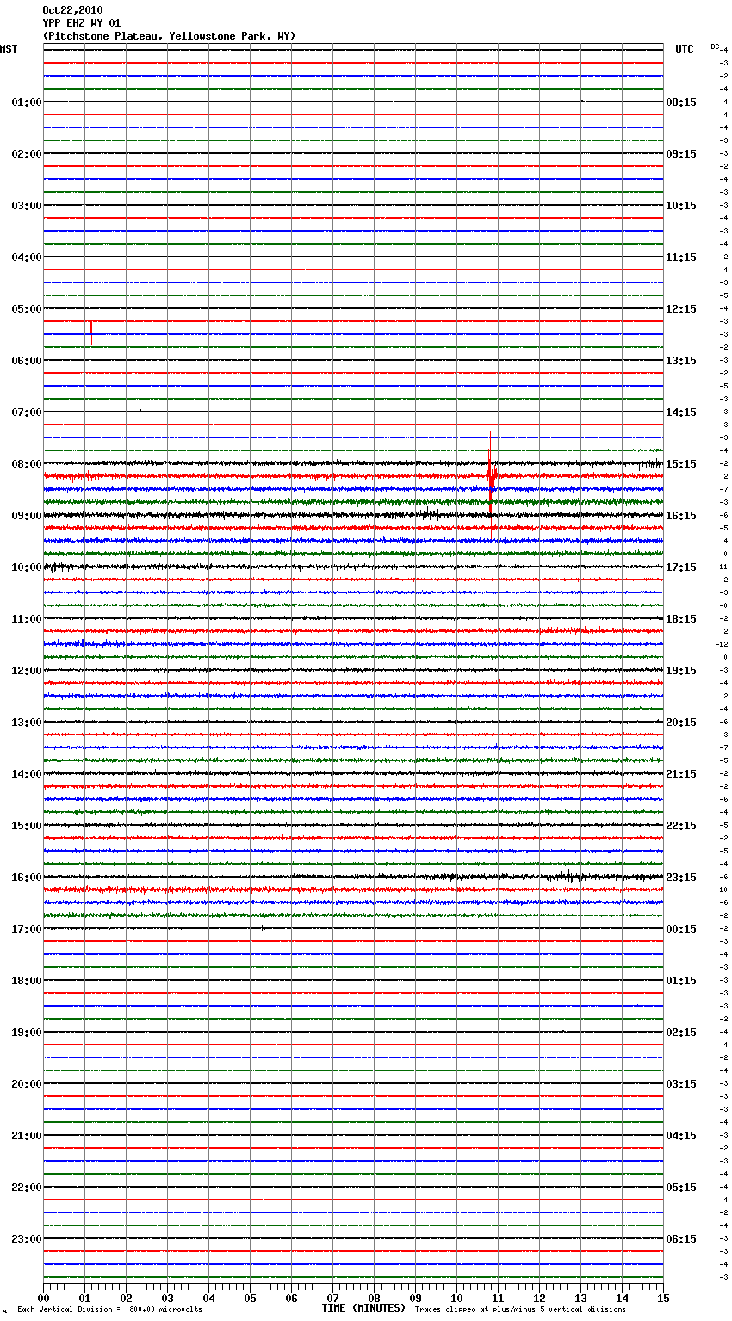The height and width of the screenshot is (1321, 732).
Task: Select the 21:00 MST time label
Action: 27,1136
